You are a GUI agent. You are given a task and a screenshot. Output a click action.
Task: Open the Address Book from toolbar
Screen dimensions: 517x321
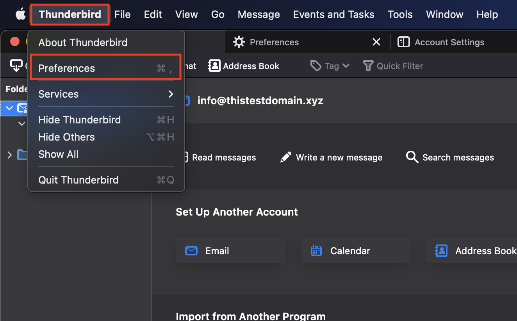[x=244, y=66]
